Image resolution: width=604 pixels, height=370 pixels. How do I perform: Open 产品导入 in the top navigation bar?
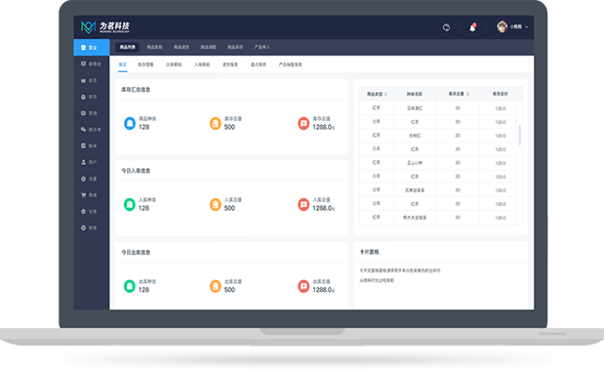pos(262,47)
